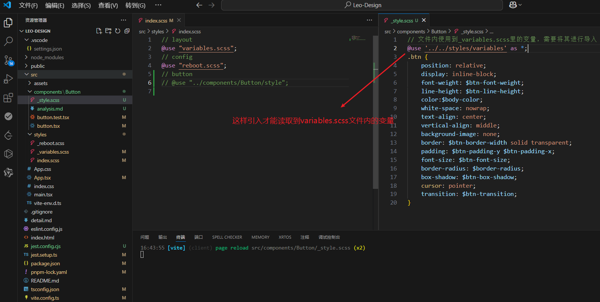Viewport: 600px width, 302px height.
Task: Select the 终端 panel tab
Action: click(181, 237)
